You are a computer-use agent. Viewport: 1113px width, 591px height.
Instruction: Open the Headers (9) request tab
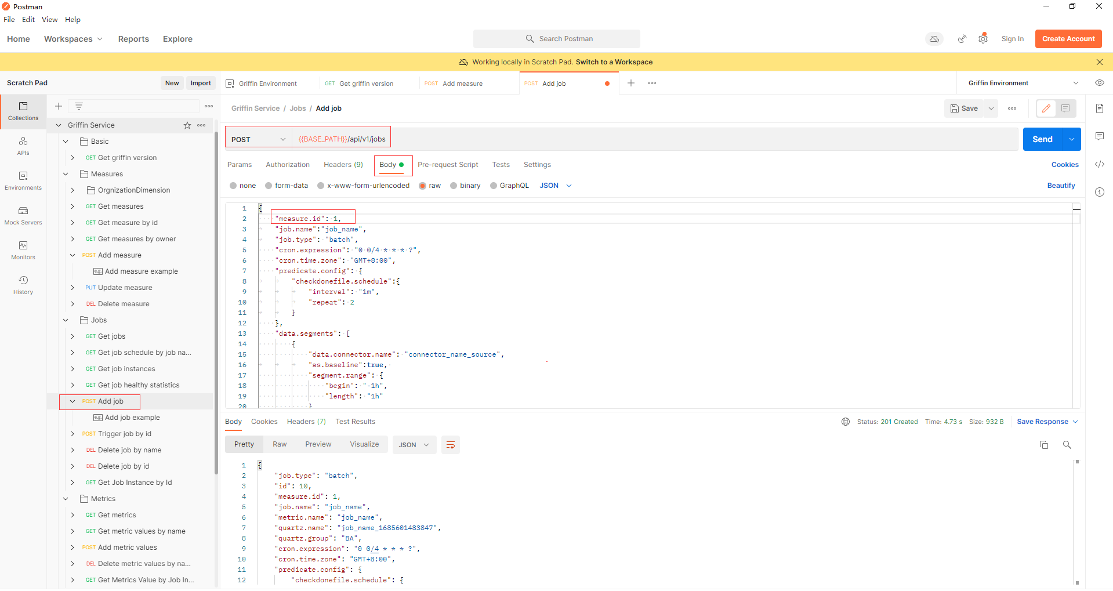point(343,165)
